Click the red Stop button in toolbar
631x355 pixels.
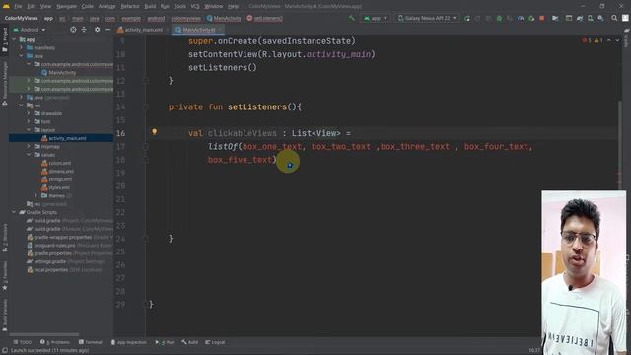(542, 18)
